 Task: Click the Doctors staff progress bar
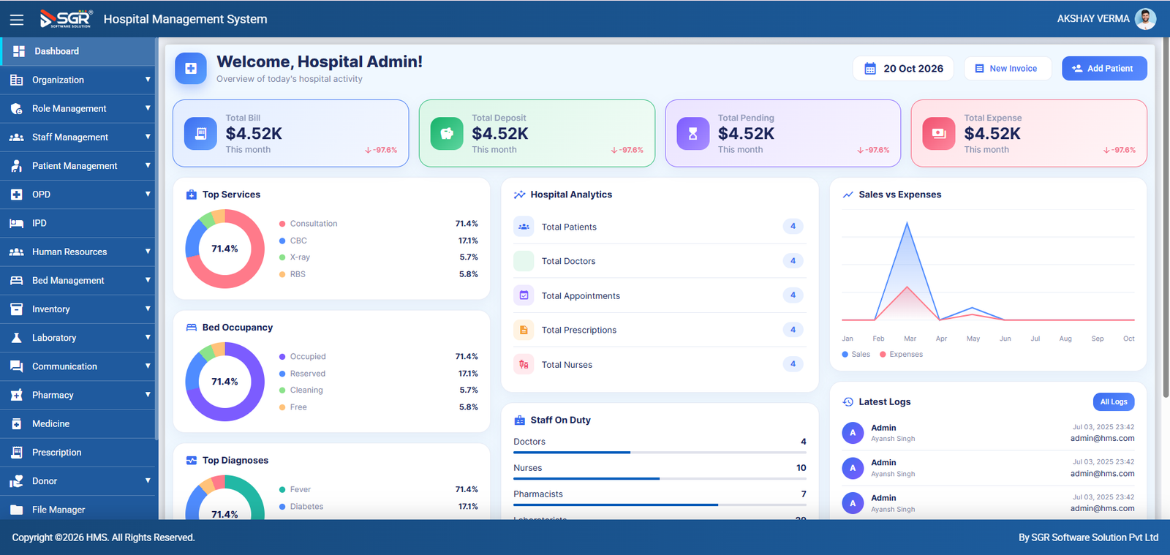(660, 453)
